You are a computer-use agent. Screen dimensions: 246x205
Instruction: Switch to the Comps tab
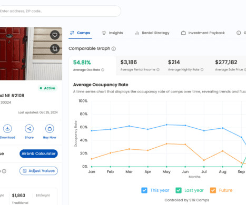(80, 33)
